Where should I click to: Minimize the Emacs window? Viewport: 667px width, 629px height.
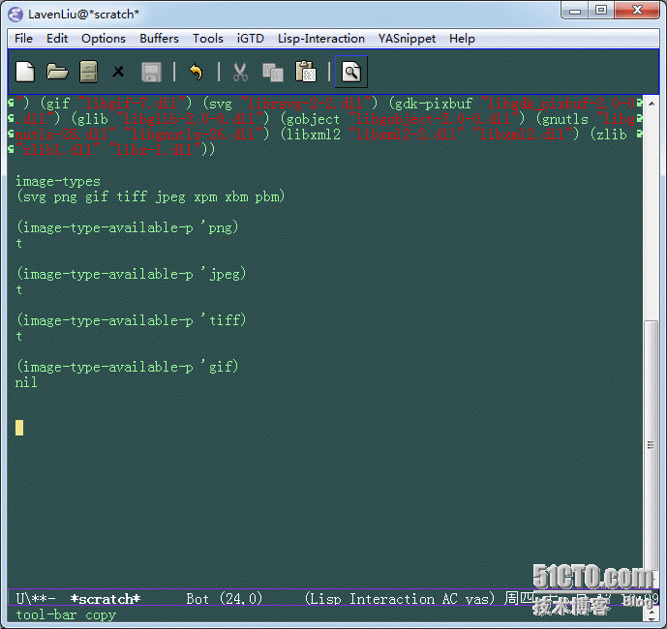575,11
